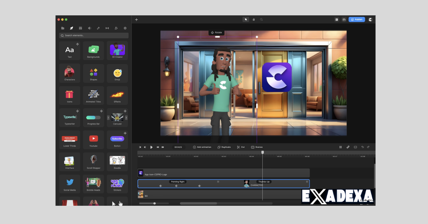The width and height of the screenshot is (428, 224).
Task: Switch to the Templates tab
Action: click(80, 28)
